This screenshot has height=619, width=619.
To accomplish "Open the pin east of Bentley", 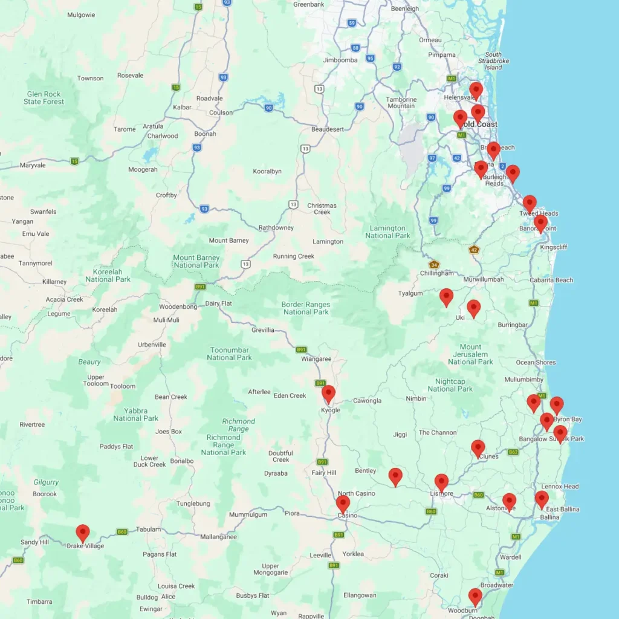I will [x=395, y=477].
